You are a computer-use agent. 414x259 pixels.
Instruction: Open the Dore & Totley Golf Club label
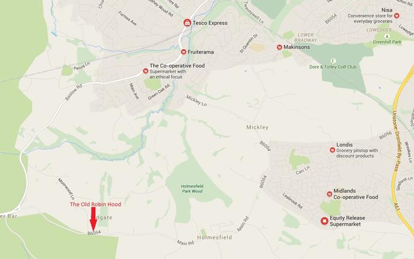[x=333, y=67]
